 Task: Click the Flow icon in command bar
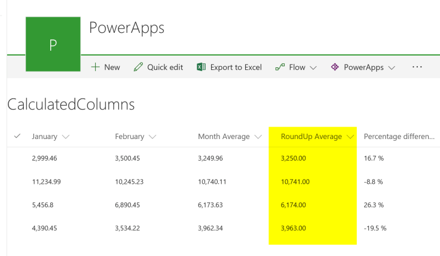pyautogui.click(x=280, y=67)
